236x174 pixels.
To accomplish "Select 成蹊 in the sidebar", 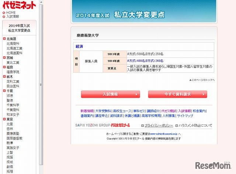I will [x=10, y=157].
